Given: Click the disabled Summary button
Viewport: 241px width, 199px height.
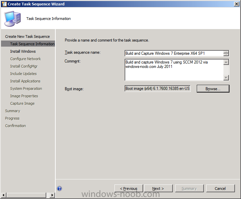Looking at the screenshot, I should [189, 189].
